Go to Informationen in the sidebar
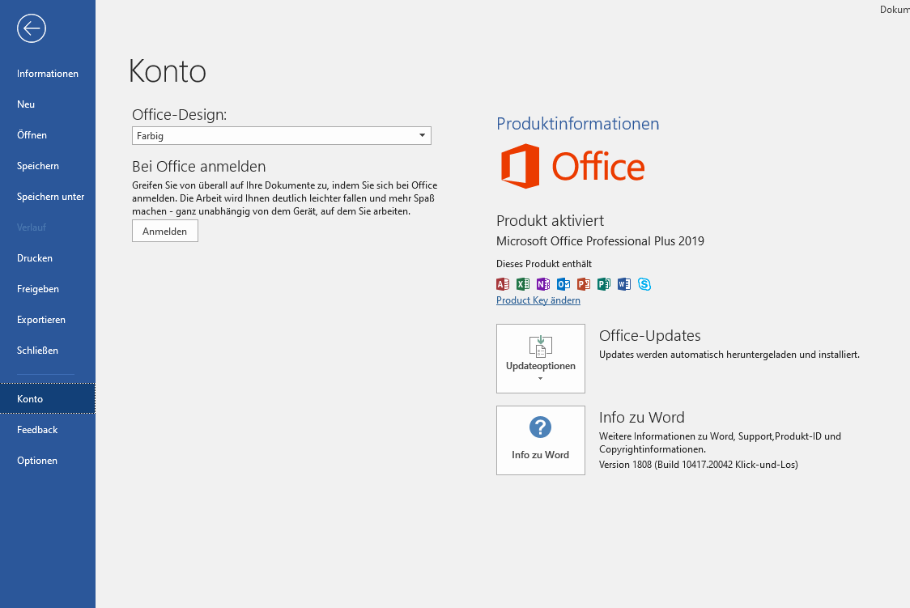This screenshot has width=910, height=608. coord(48,74)
